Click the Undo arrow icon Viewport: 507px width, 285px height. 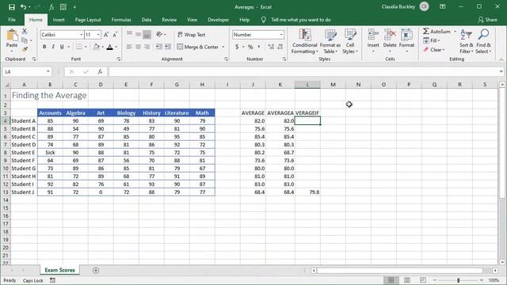23,7
